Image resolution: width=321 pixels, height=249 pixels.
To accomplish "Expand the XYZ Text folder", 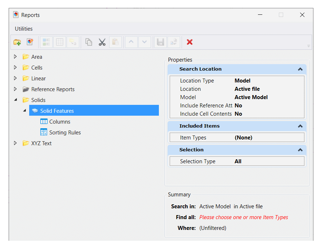I will tap(15, 143).
